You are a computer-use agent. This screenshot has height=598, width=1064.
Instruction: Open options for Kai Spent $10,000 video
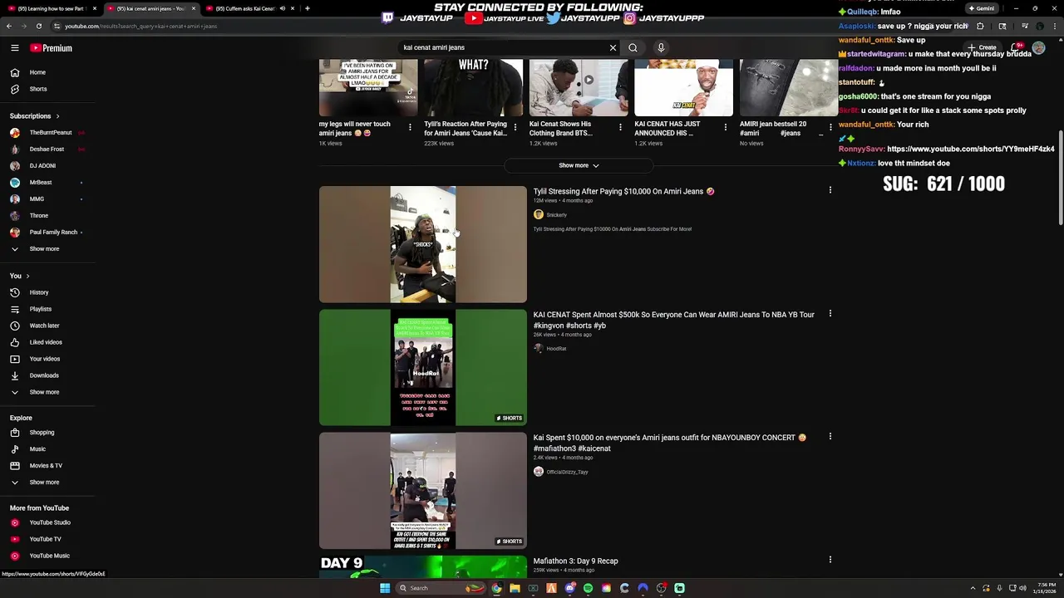830,437
